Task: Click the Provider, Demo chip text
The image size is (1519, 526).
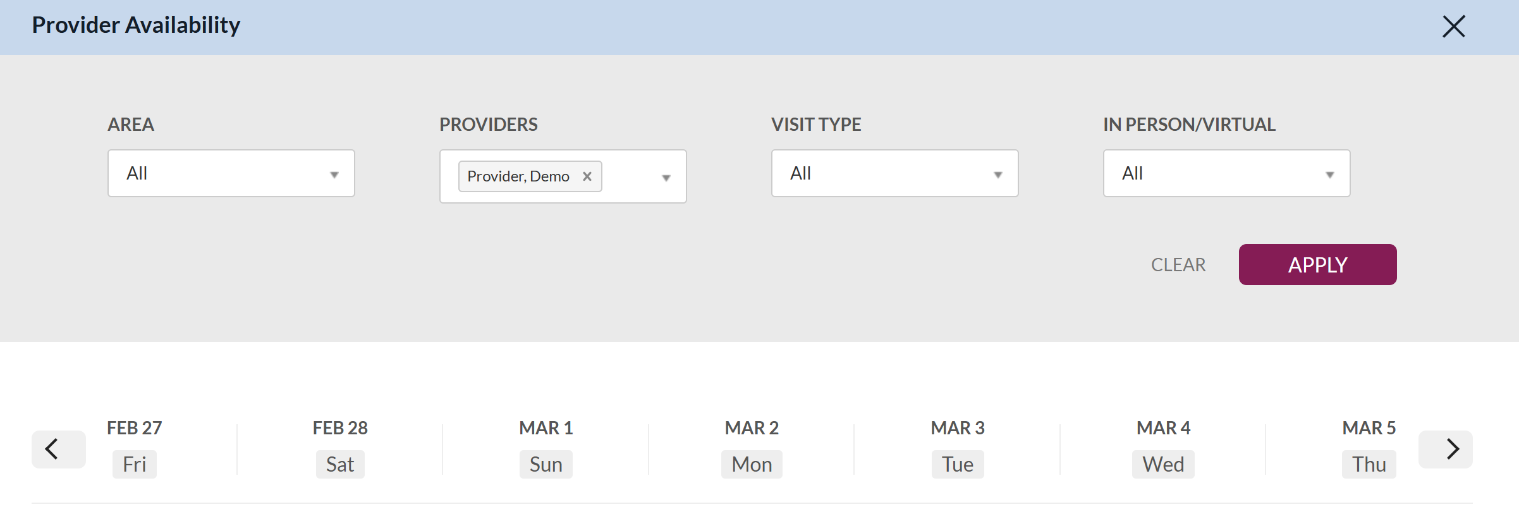Action: coord(518,176)
